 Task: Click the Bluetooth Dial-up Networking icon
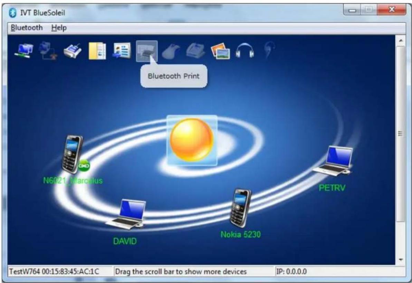pos(48,51)
